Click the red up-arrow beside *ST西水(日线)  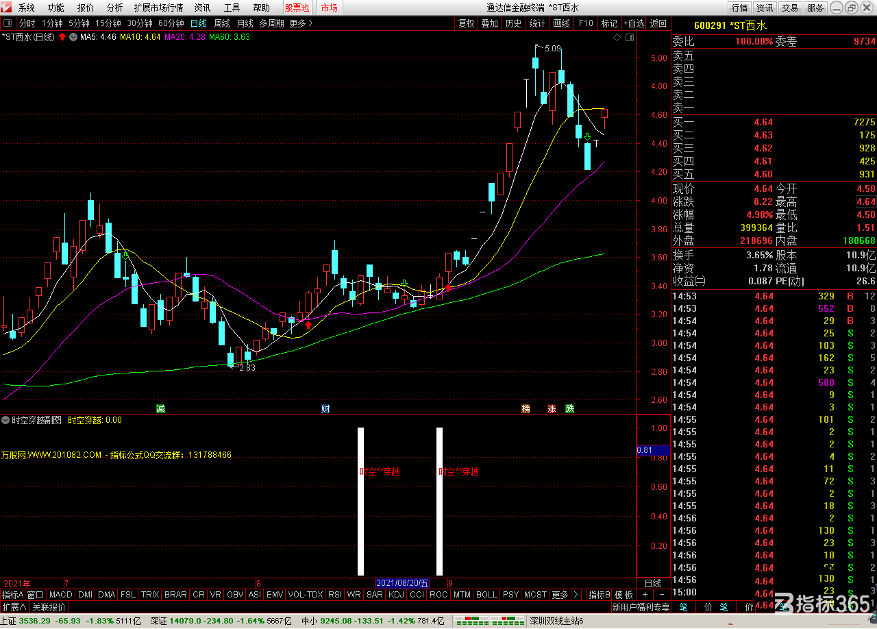pos(62,37)
